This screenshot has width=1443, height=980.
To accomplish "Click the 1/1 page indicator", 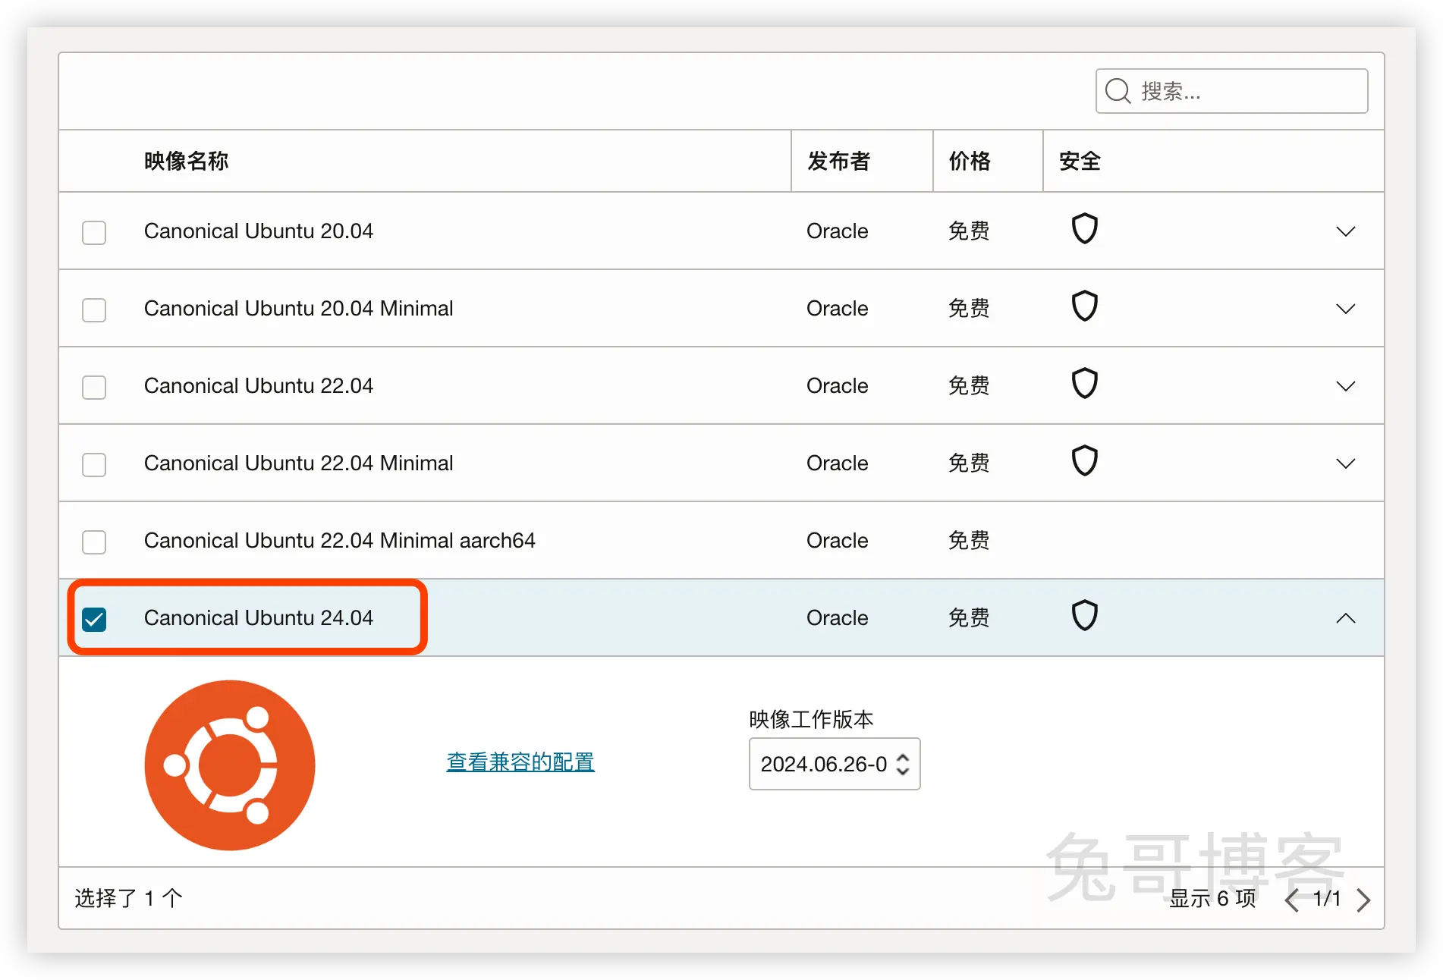I will 1327,899.
